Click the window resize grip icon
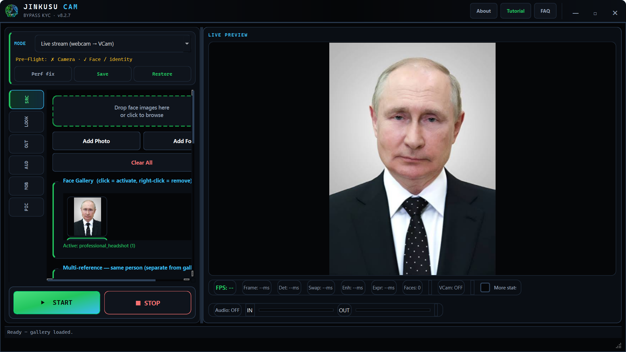The width and height of the screenshot is (626, 352). [619, 345]
